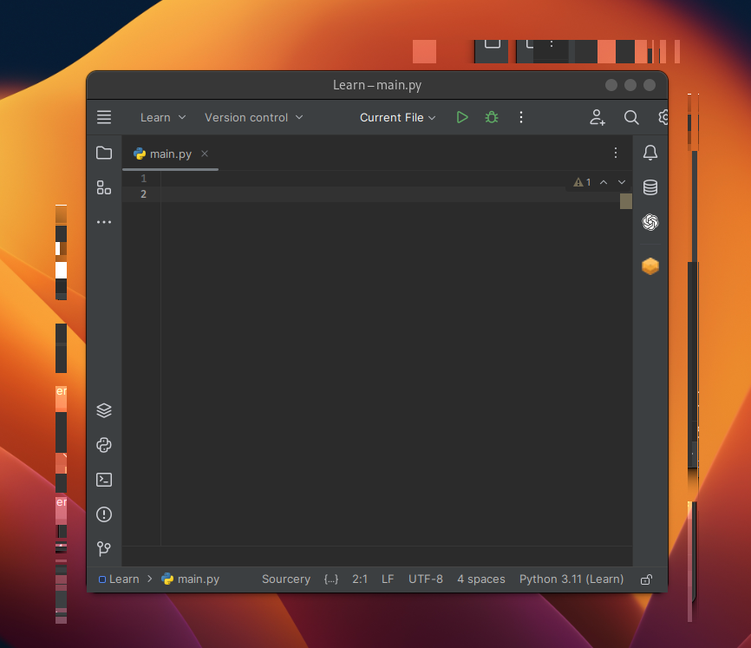Click the 1 warning inspection widget

584,182
